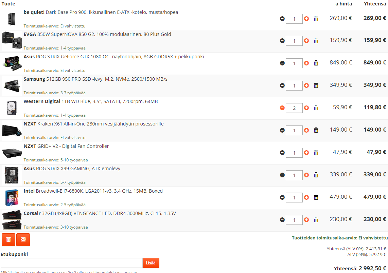Click the Lisää coupon button

(x=151, y=263)
